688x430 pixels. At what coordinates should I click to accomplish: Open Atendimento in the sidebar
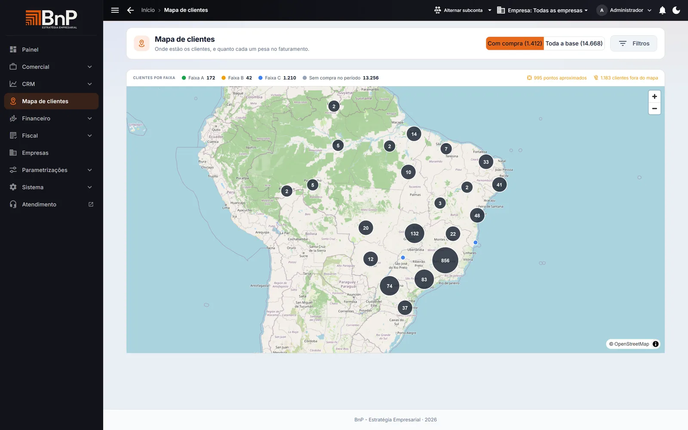pyautogui.click(x=51, y=204)
